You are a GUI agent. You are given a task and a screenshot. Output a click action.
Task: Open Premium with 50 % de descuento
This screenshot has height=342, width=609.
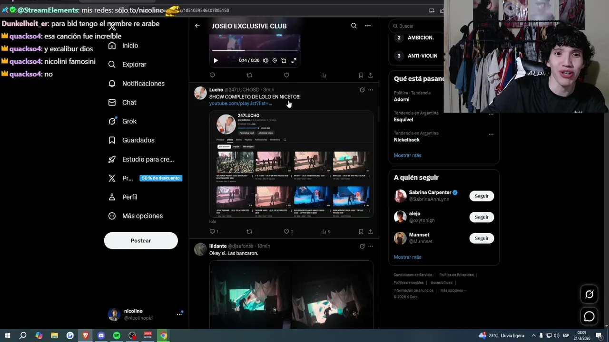pyautogui.click(x=145, y=178)
